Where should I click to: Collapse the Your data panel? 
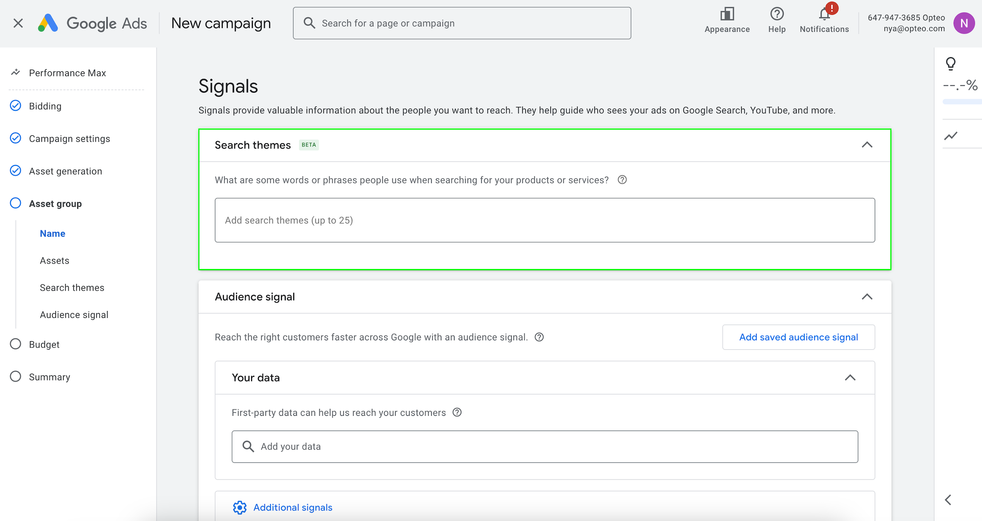(x=850, y=378)
